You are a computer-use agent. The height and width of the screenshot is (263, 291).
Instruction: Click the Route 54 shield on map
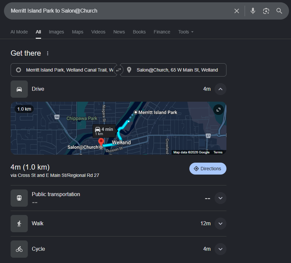(57, 117)
